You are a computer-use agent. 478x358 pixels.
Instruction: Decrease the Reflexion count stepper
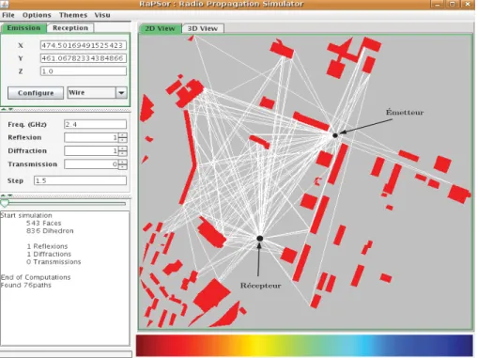(123, 140)
